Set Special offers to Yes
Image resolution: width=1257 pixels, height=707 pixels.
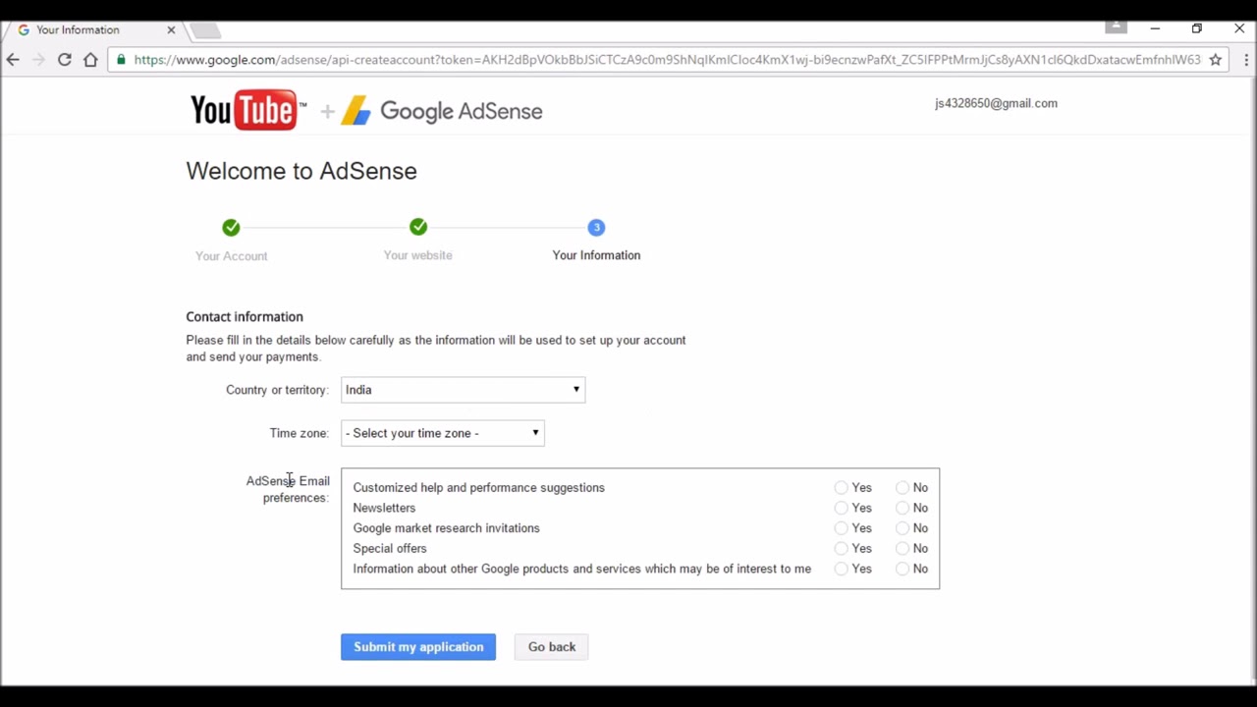click(x=841, y=549)
